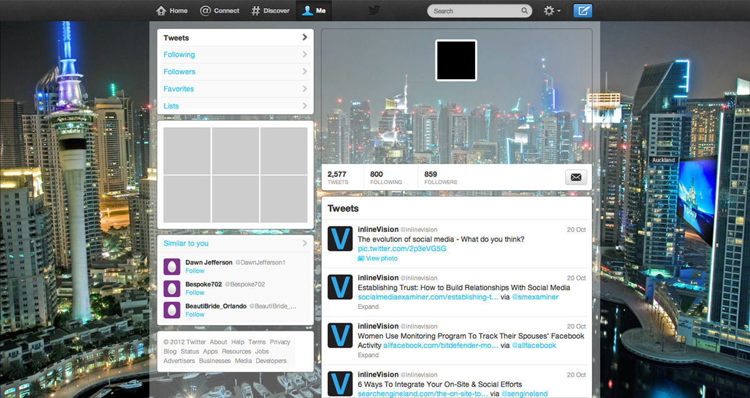Expand the Tweets sidebar section chevron
Screen dimensions: 750x398
click(304, 37)
